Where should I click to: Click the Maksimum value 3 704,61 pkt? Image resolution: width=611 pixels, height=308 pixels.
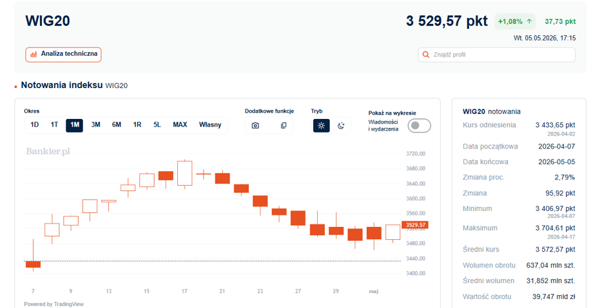point(556,228)
